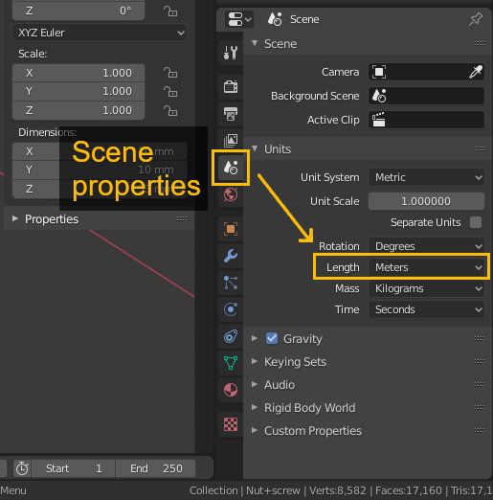The height and width of the screenshot is (500, 493).
Task: Open the Rotation units dropdown
Action: point(426,246)
